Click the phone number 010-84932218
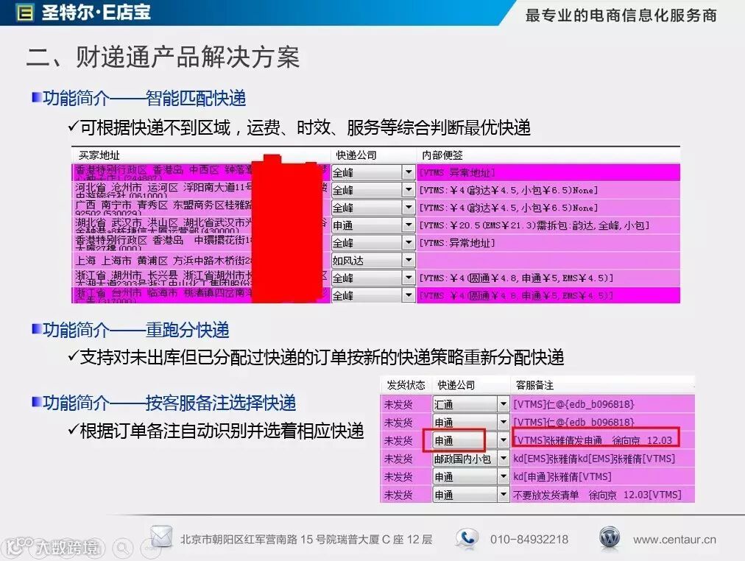Viewport: 745px width, 561px height. [529, 540]
